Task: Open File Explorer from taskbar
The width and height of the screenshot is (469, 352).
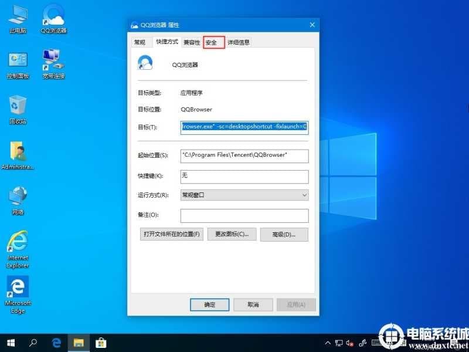Action: [x=79, y=343]
